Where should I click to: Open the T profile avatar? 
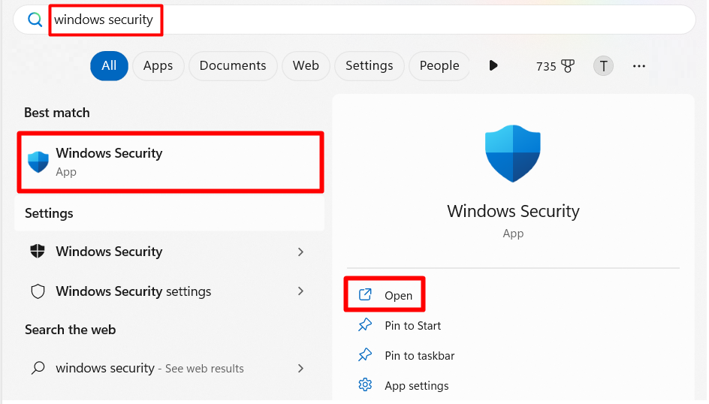tap(603, 66)
